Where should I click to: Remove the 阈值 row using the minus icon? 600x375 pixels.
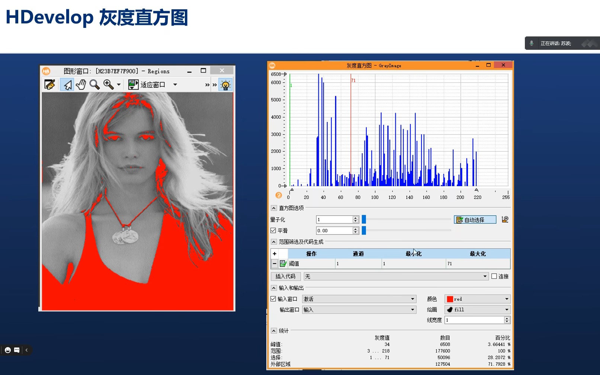coord(274,264)
